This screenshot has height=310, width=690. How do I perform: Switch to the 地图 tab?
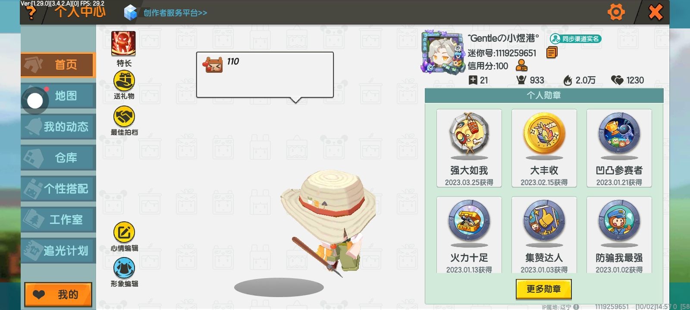(x=58, y=96)
